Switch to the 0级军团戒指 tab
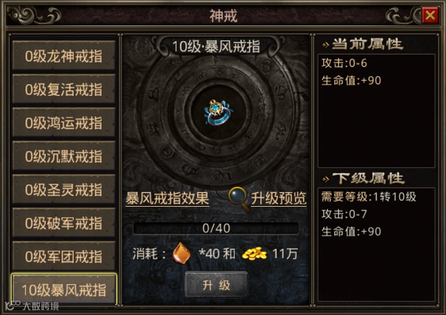Screen dimensions: 446x315 click(64, 256)
